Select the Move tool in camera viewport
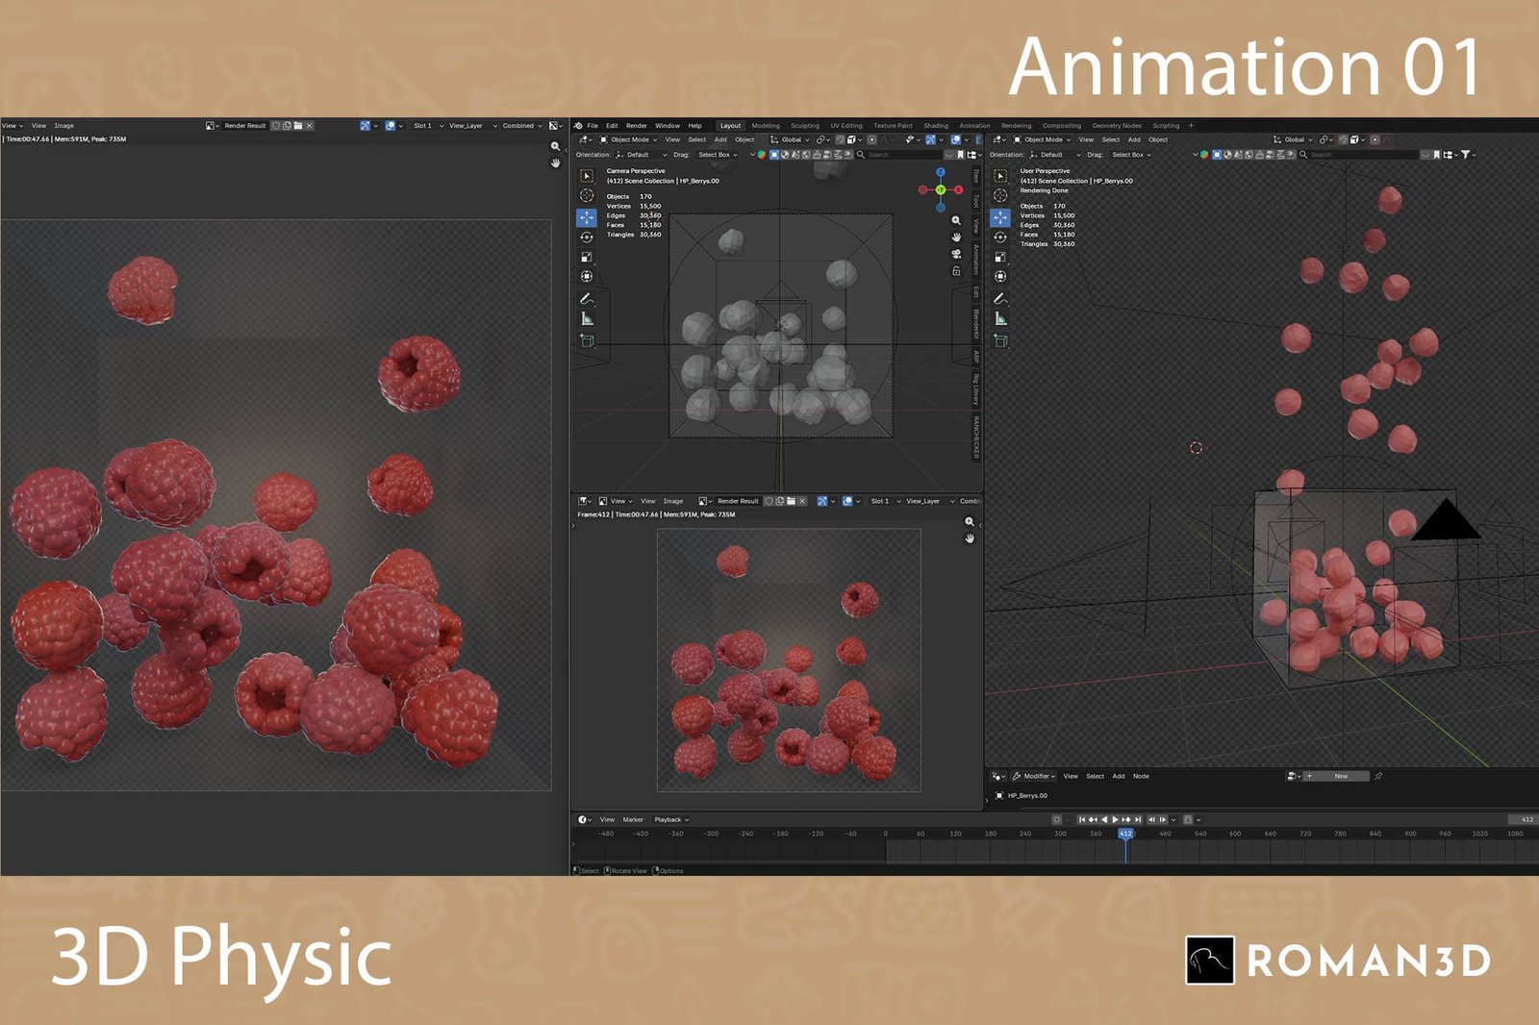Screen dimensions: 1539x1025 pos(587,217)
